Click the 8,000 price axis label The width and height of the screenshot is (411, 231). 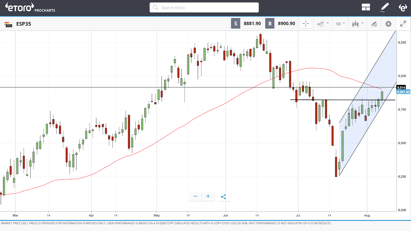402,210
